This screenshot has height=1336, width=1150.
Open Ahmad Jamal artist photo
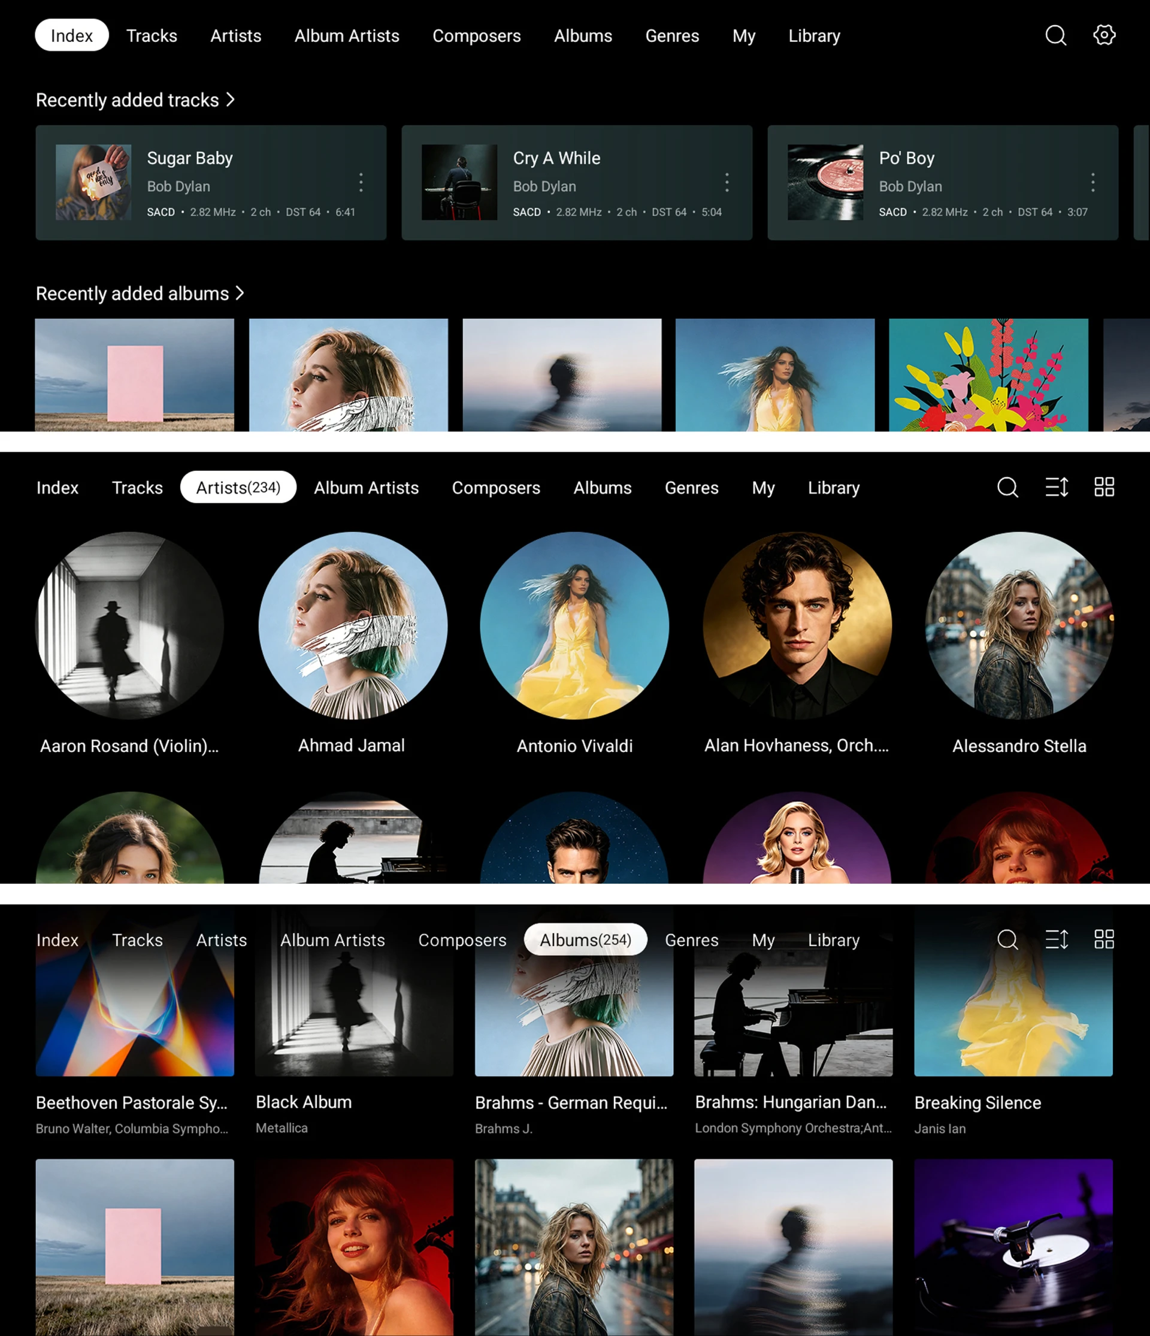pos(353,625)
